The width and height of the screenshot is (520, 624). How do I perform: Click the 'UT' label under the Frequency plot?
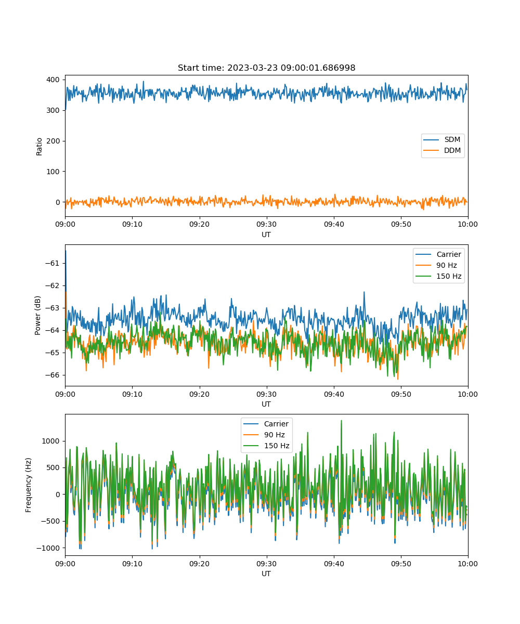[x=266, y=574]
